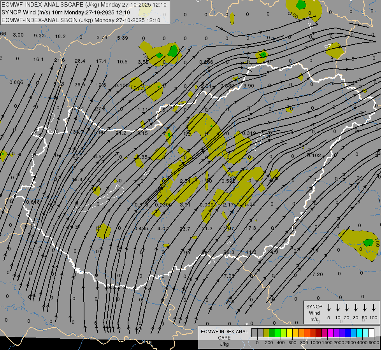Click the 22.3 value on the map
This screenshot has height=350, width=381.
click(229, 252)
